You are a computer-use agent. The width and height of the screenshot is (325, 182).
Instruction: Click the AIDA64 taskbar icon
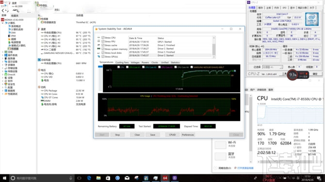coord(165,178)
